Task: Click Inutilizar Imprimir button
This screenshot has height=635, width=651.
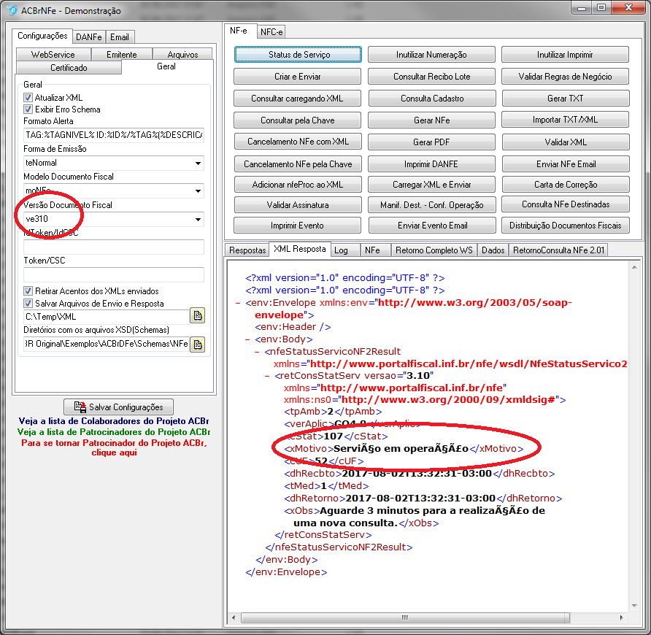Action: (x=565, y=55)
